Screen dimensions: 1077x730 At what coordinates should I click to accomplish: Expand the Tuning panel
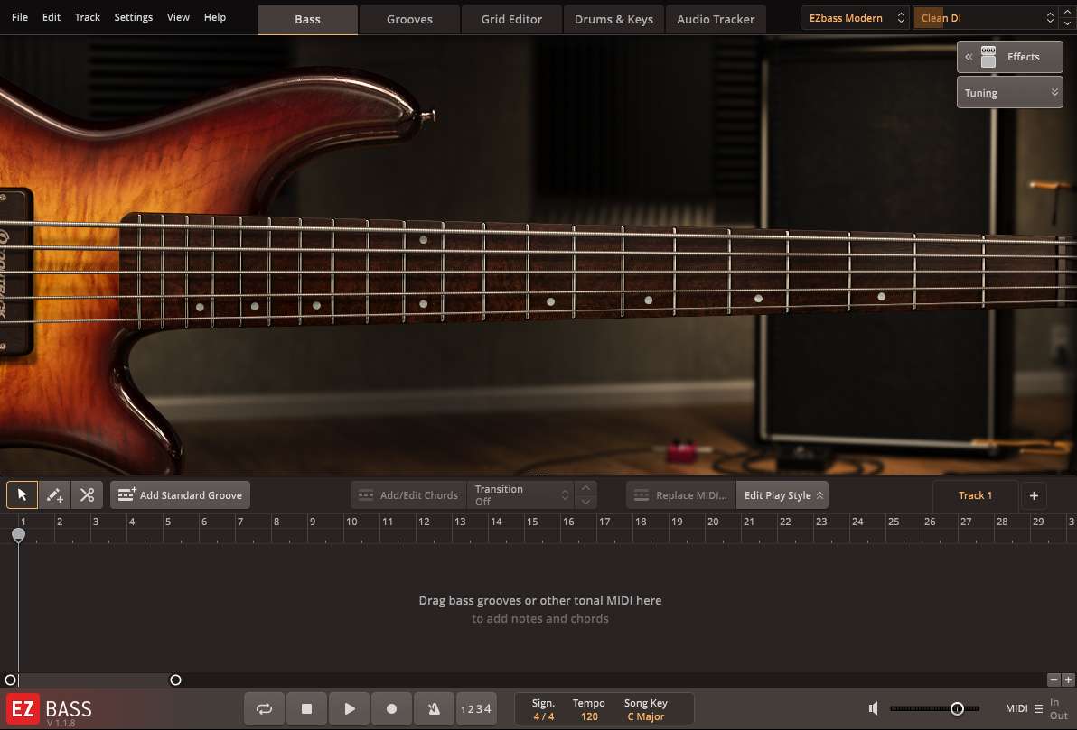[1009, 91]
